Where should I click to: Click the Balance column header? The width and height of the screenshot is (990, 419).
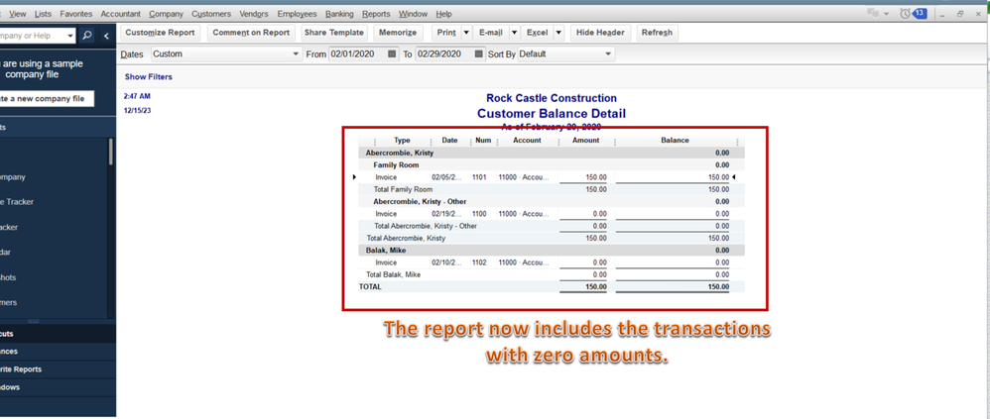[x=675, y=141]
